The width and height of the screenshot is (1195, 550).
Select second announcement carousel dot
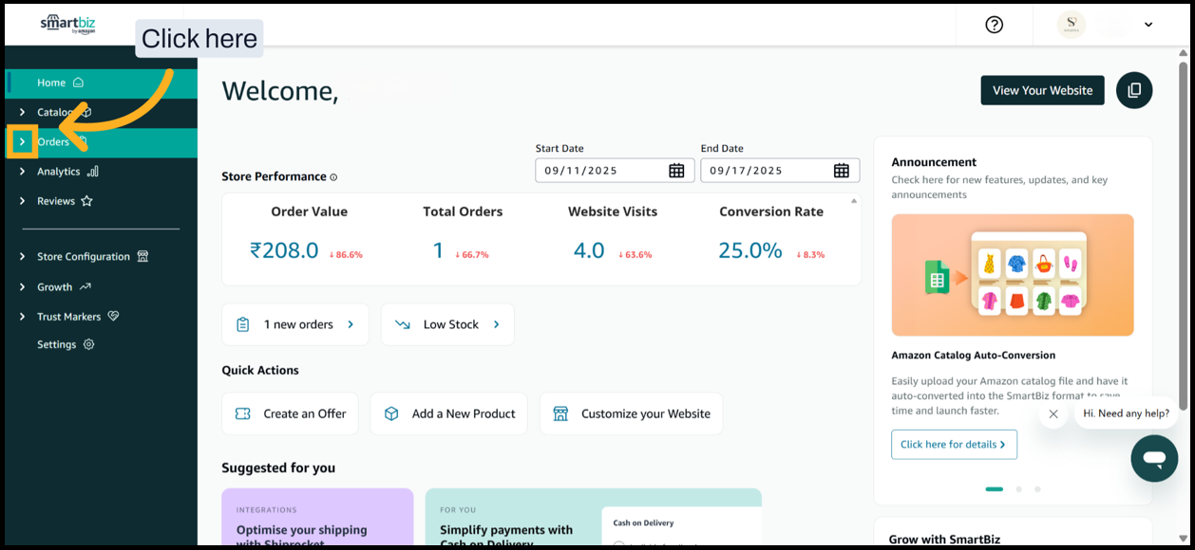tap(1018, 489)
